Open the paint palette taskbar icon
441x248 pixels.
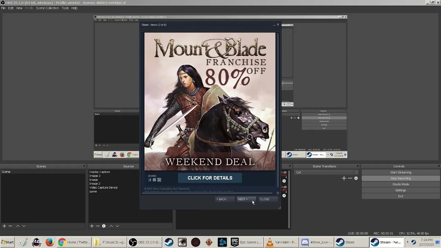(23, 242)
